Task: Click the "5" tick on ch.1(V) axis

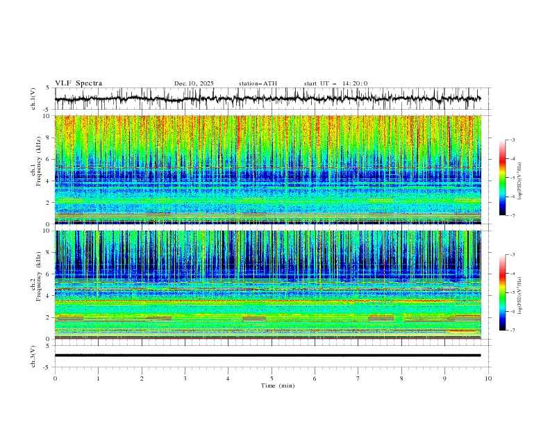Action: (48, 88)
